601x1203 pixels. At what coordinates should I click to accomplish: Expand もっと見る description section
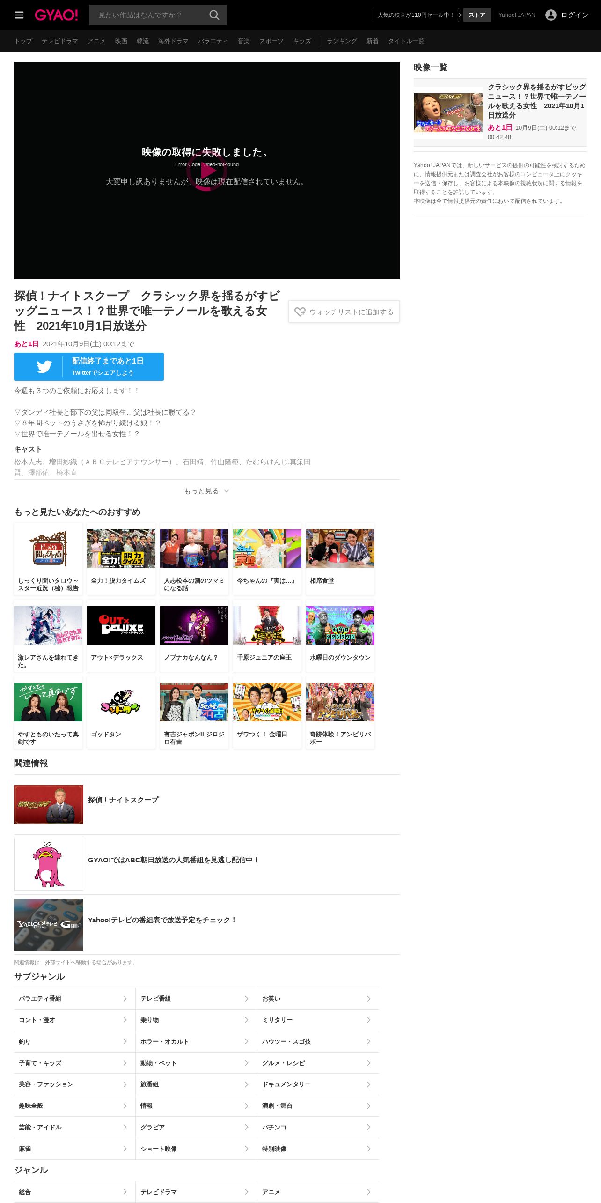tap(206, 491)
